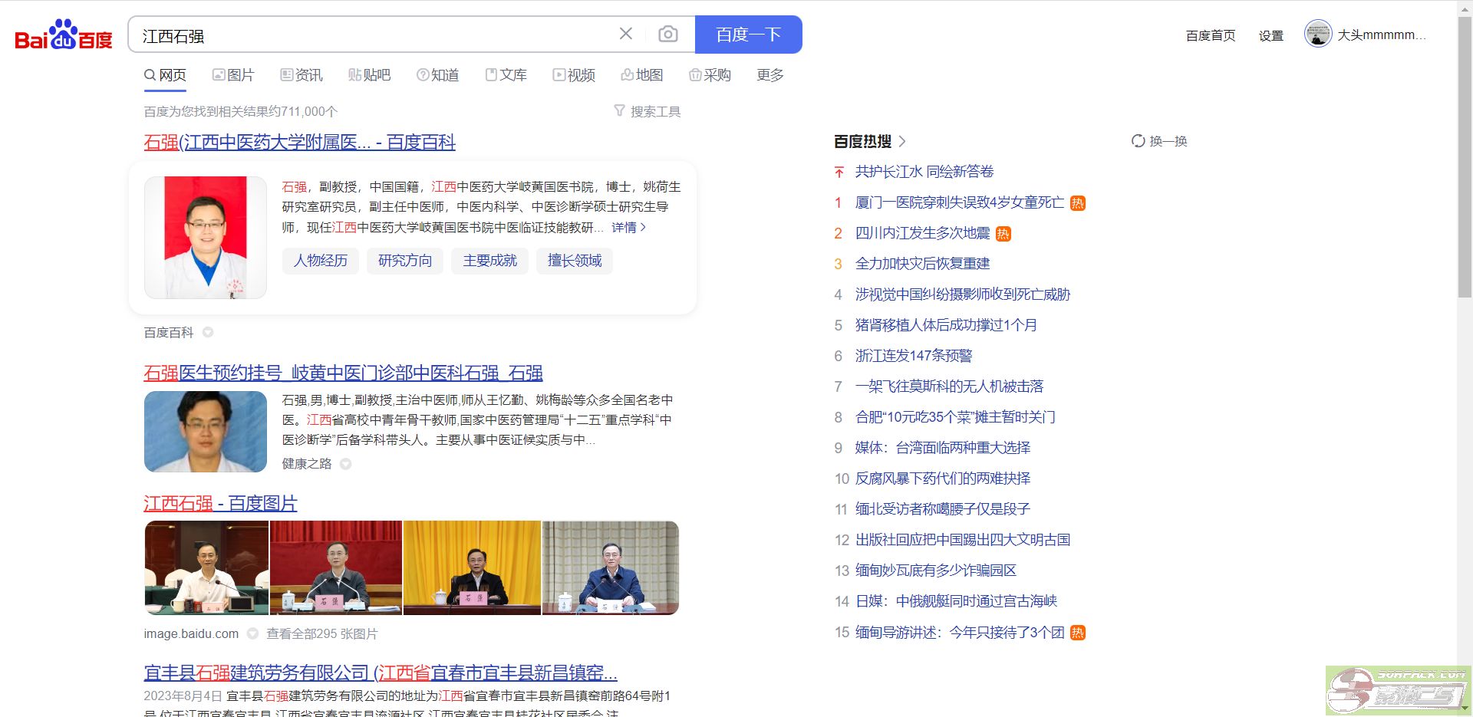Open 江西石强 - 百度图片 result
1473x717 pixels.
(220, 503)
